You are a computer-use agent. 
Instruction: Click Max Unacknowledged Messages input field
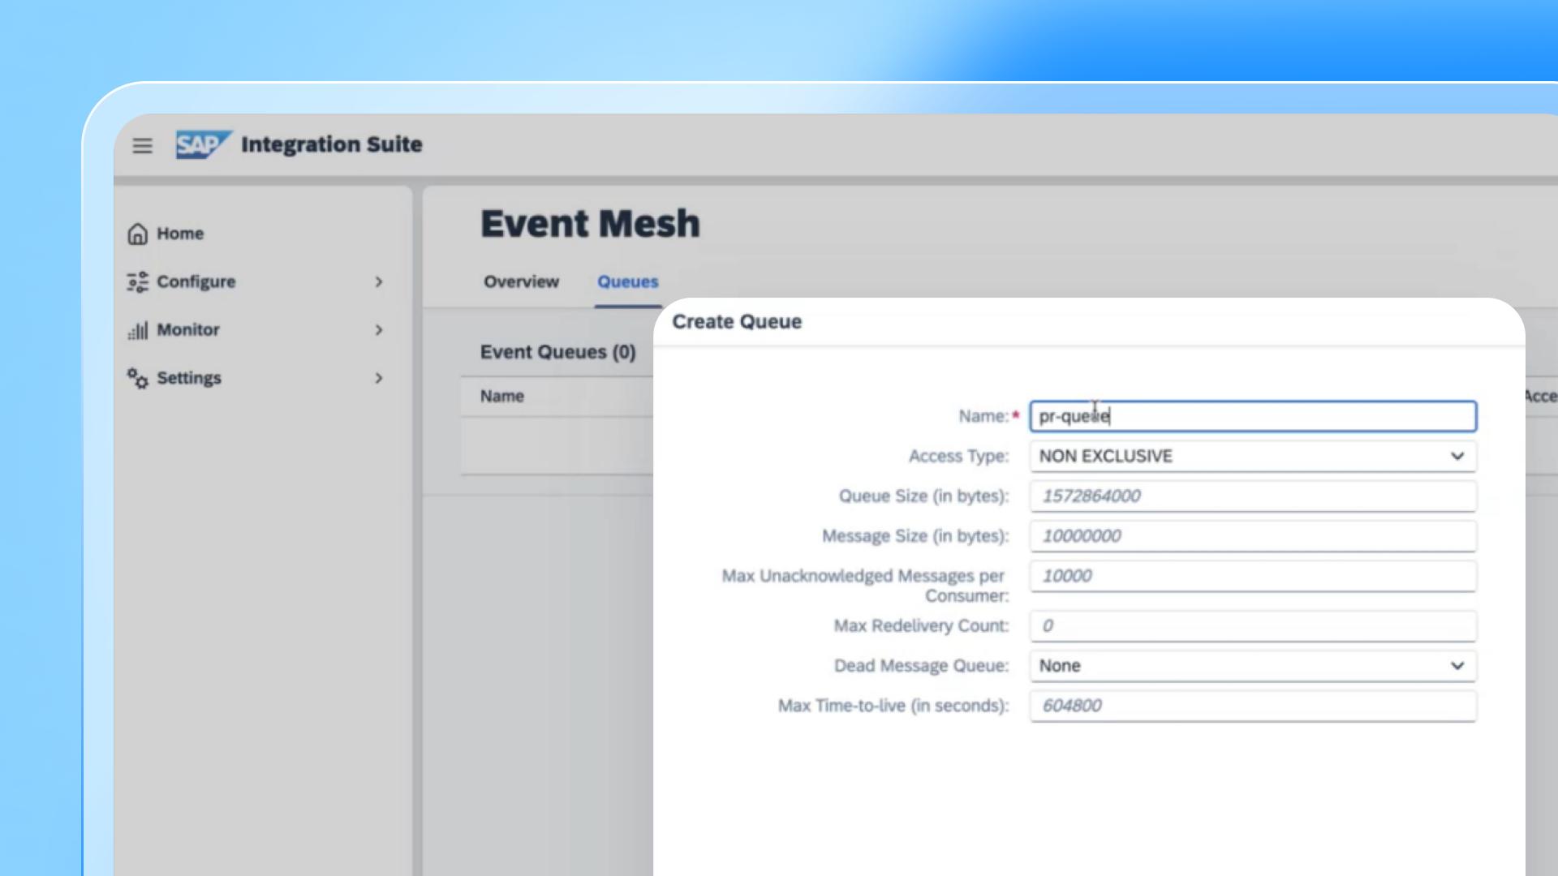pyautogui.click(x=1253, y=576)
